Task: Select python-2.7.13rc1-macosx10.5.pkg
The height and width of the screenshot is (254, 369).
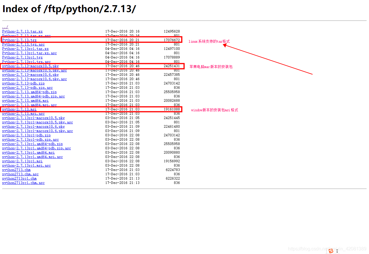Action: coord(34,118)
